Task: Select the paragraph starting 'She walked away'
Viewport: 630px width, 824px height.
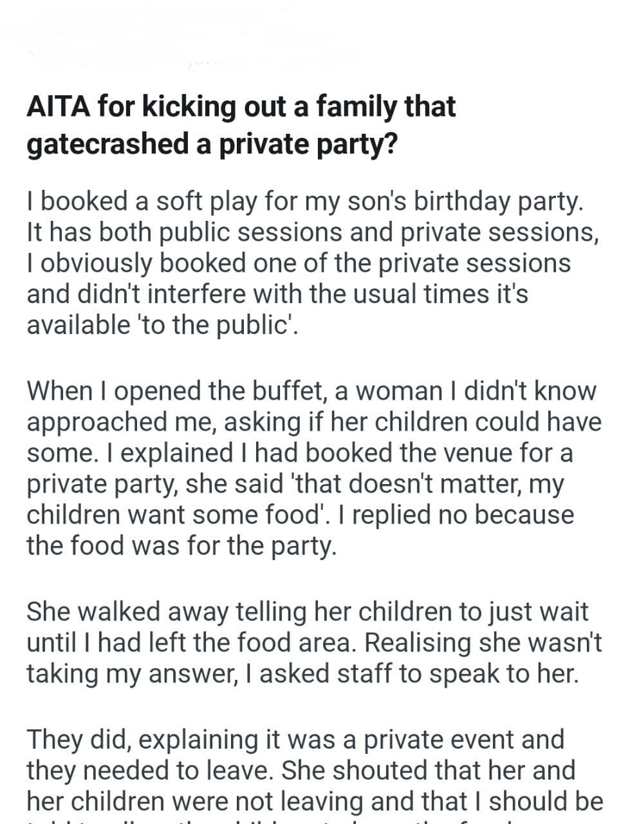Action: click(x=313, y=642)
